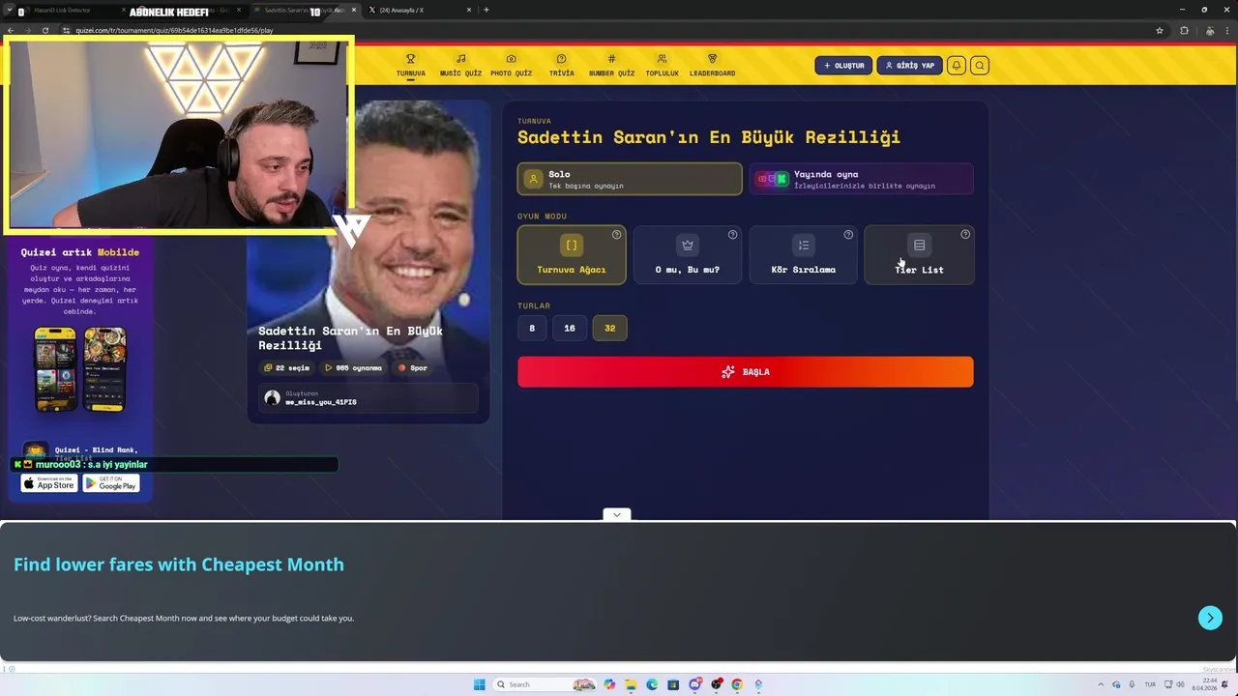The width and height of the screenshot is (1238, 696).
Task: Bookmark this page with the star icon
Action: (x=1160, y=30)
